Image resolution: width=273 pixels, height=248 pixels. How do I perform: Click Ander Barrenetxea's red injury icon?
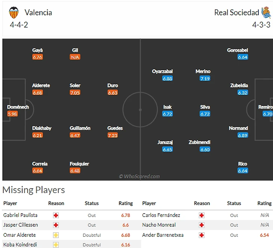(x=202, y=235)
